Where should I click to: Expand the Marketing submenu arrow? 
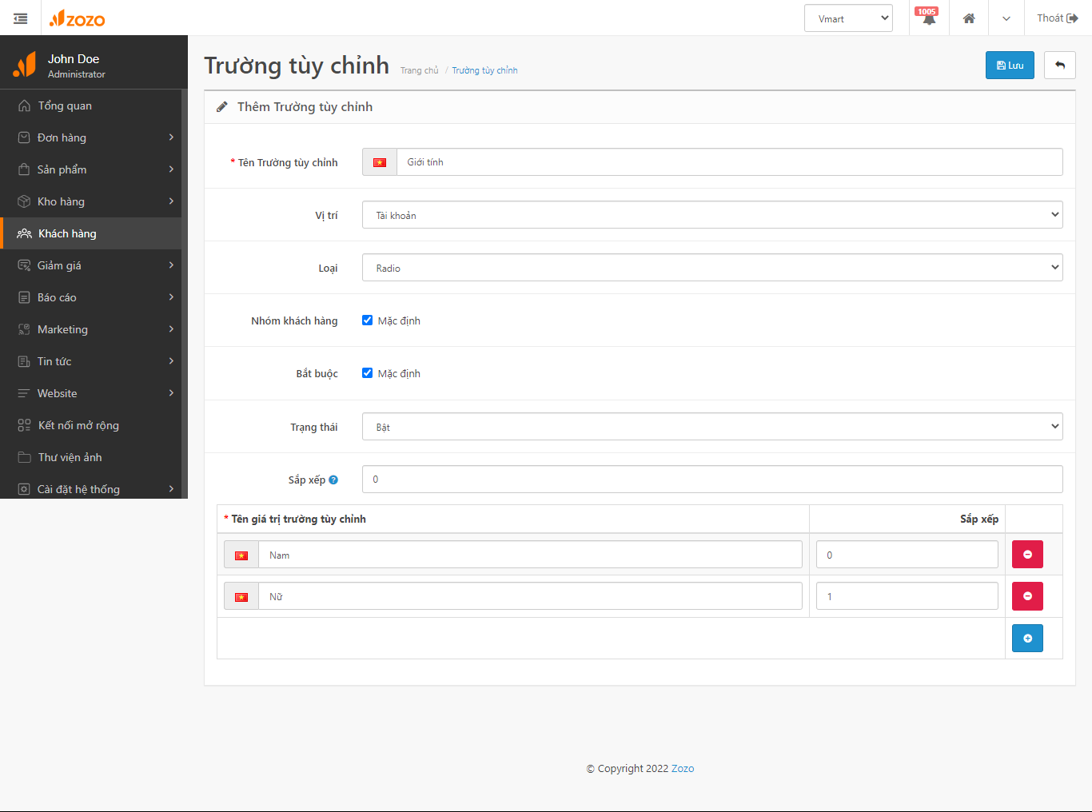pos(171,329)
